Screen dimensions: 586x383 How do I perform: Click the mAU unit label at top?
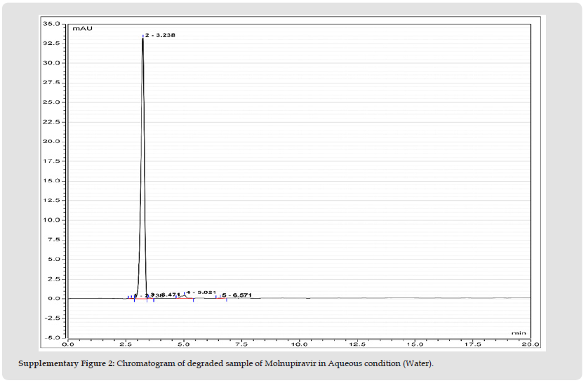point(81,28)
